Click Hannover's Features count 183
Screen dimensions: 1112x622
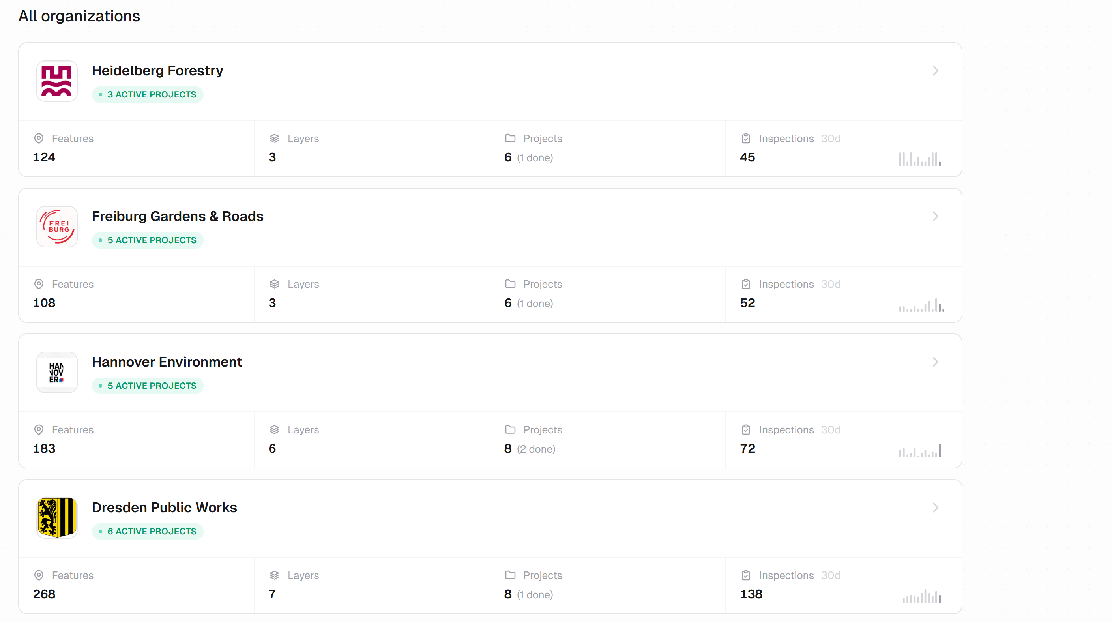click(x=45, y=448)
